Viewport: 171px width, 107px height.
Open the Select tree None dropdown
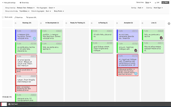[x=148, y=2]
